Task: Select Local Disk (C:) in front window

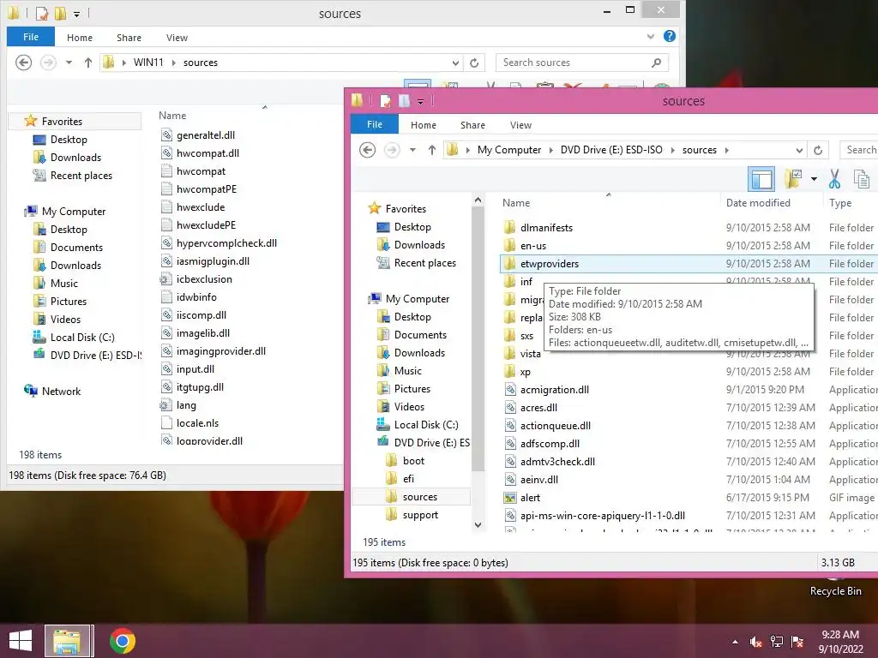Action: [425, 425]
